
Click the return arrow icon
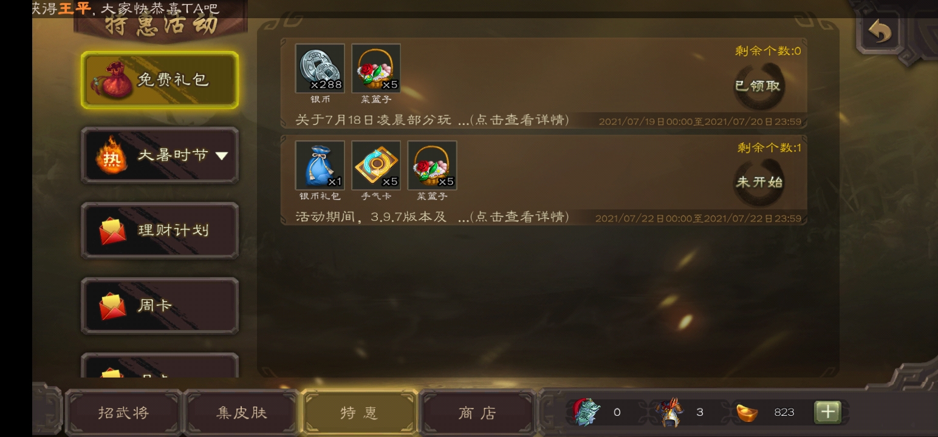pyautogui.click(x=878, y=30)
